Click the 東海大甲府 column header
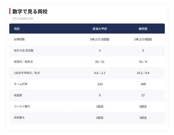The image size is (174, 135). click(100, 29)
